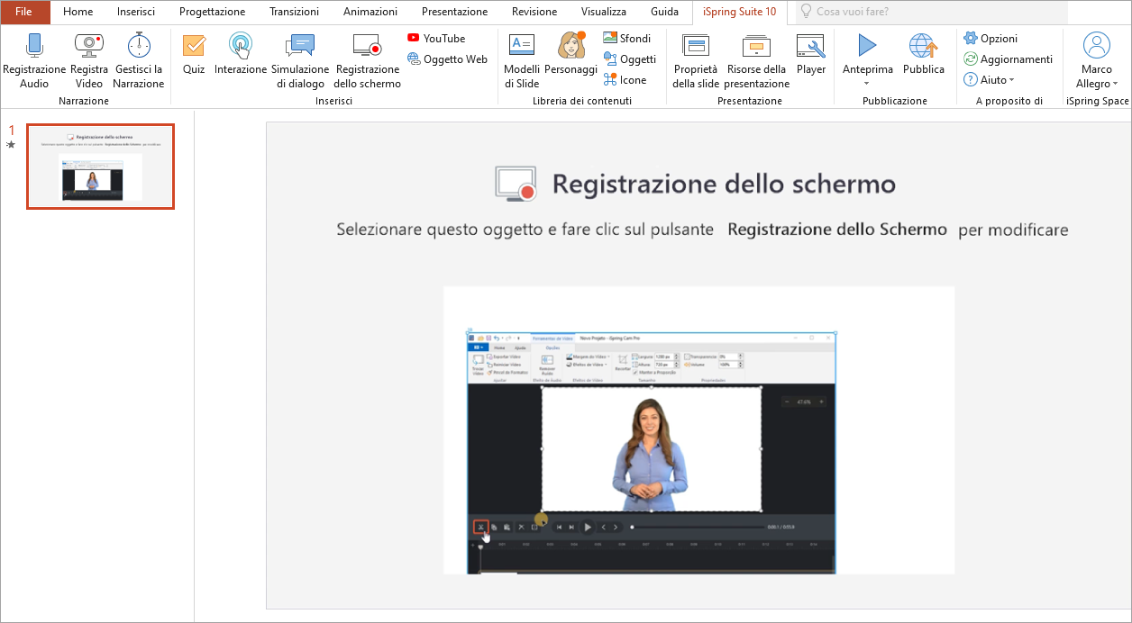Viewport: 1132px width, 623px height.
Task: Insert a YouTube video
Action: tap(436, 39)
